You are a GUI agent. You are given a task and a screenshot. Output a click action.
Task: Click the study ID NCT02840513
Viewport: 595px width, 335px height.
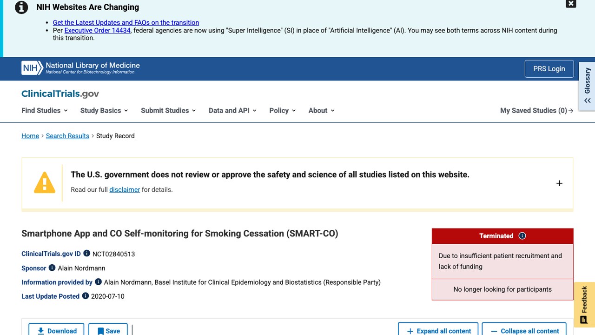coord(114,254)
